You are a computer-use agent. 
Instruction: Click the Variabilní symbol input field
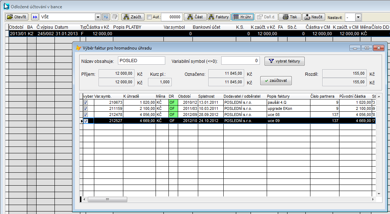(x=241, y=61)
